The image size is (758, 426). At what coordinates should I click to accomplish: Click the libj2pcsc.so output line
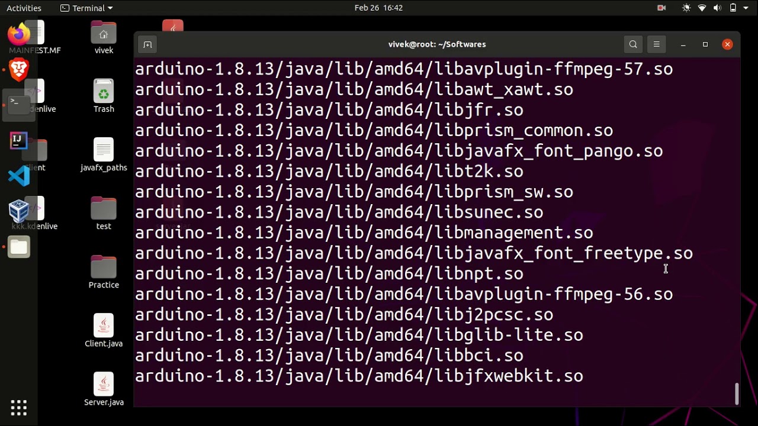(344, 315)
